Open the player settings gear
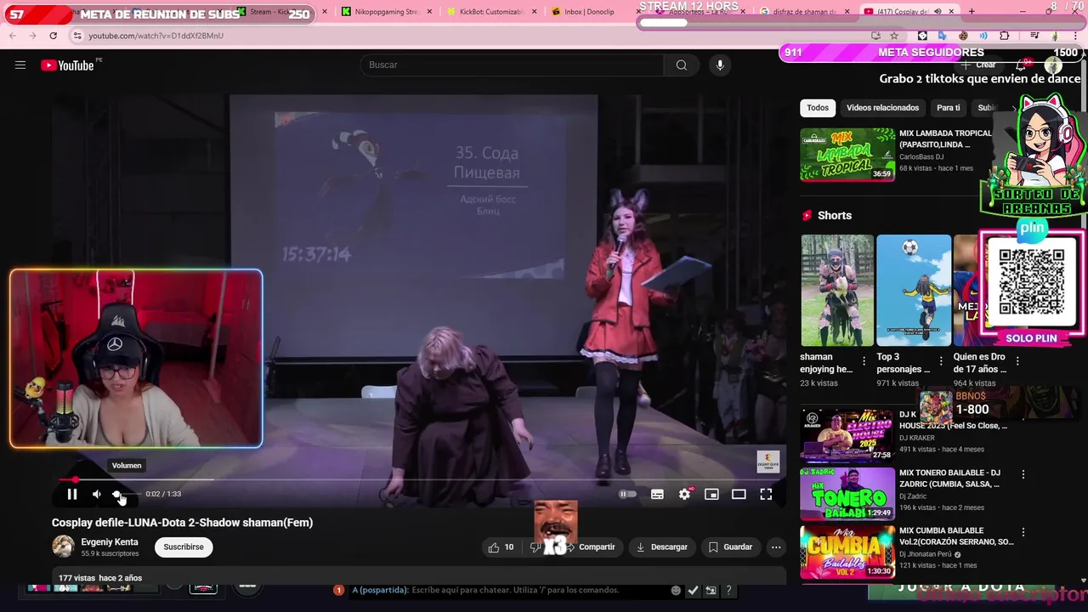 [684, 494]
